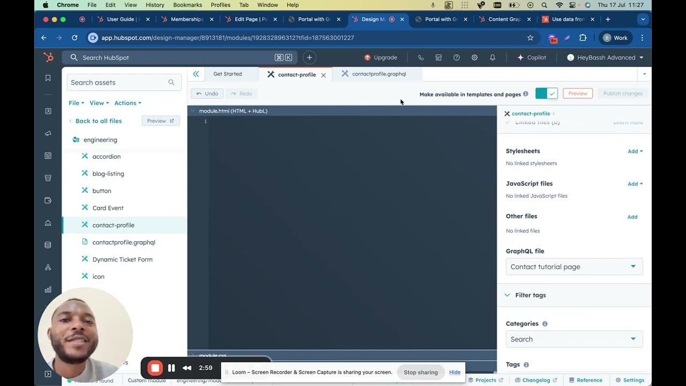This screenshot has width=686, height=386.
Task: Open the Actions dropdown in finder
Action: tap(128, 103)
